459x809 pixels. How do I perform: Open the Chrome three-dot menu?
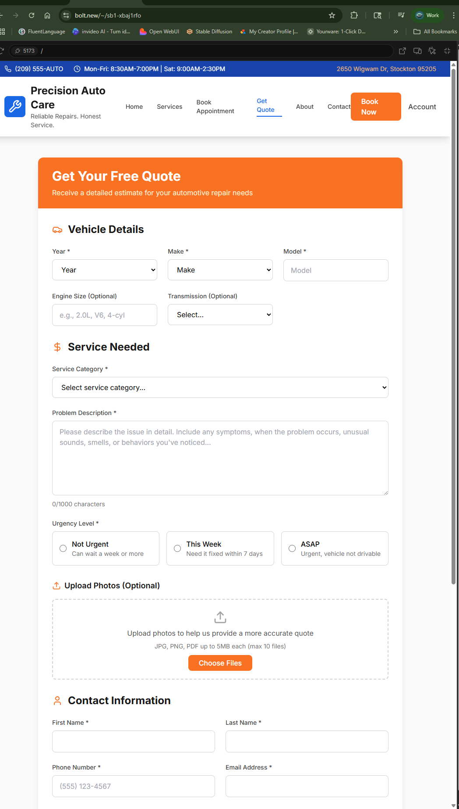[453, 15]
